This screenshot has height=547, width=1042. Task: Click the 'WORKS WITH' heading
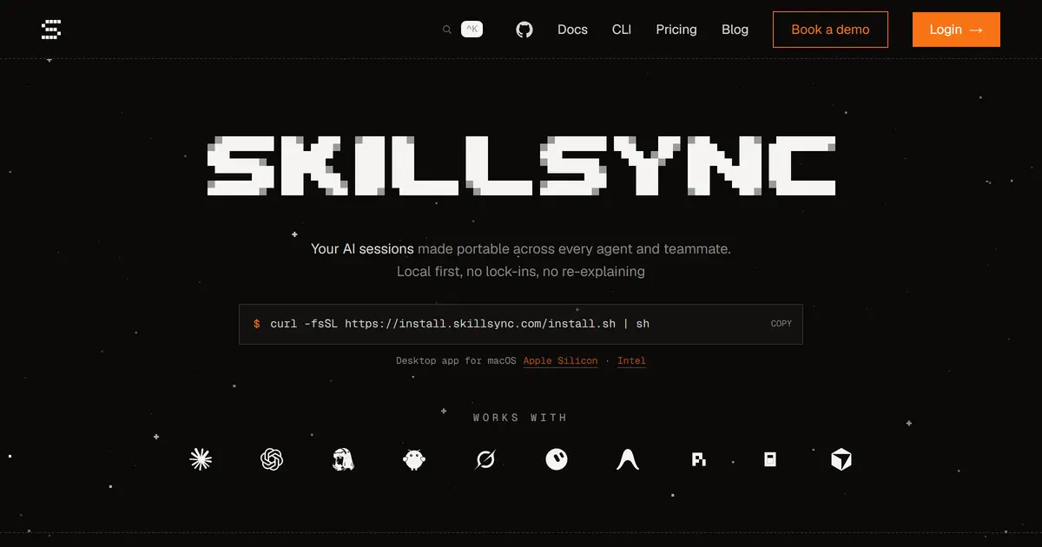coord(520,418)
